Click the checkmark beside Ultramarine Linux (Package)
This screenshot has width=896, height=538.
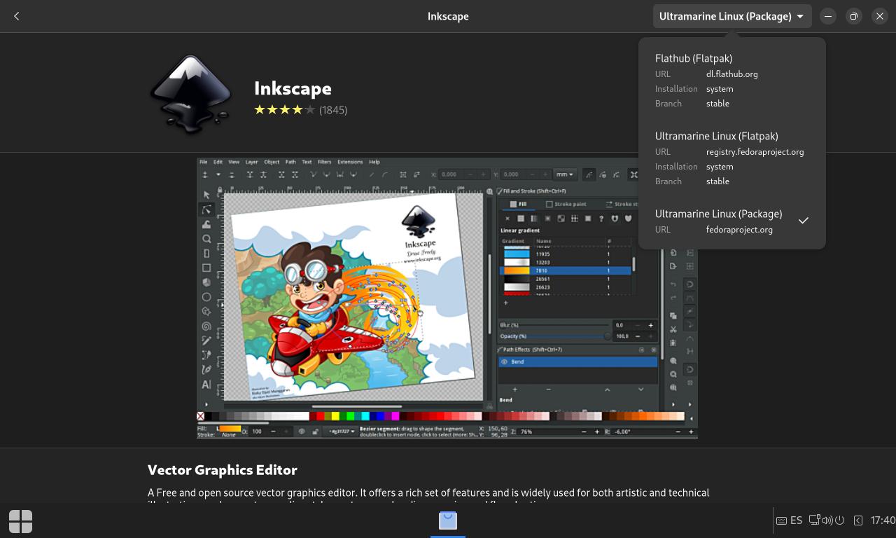[804, 221]
